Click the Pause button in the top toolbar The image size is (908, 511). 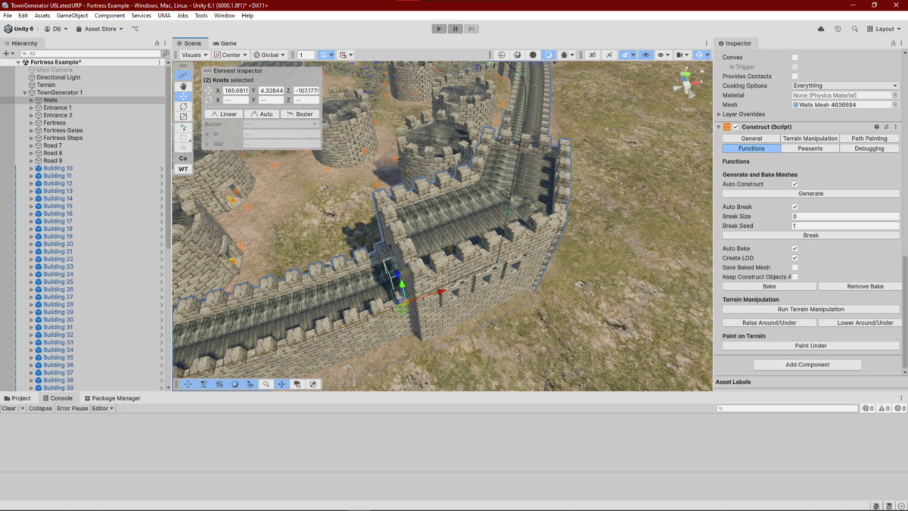coord(455,29)
